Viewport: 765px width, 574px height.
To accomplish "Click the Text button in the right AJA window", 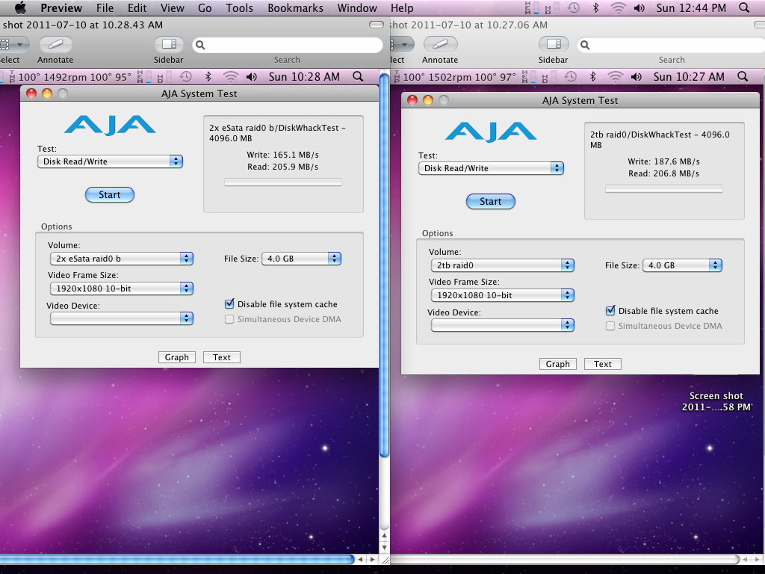I will click(x=603, y=364).
